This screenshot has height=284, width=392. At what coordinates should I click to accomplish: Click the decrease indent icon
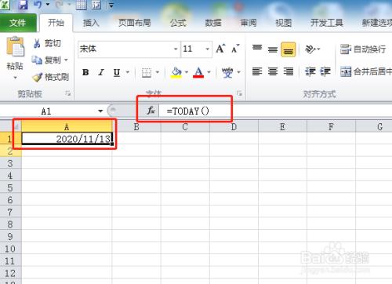point(310,71)
